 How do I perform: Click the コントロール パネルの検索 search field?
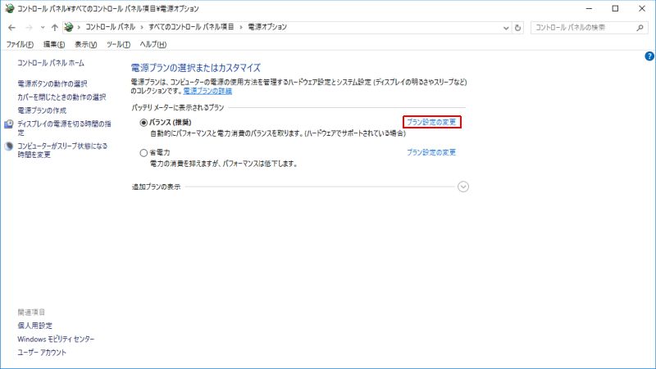tap(582, 27)
